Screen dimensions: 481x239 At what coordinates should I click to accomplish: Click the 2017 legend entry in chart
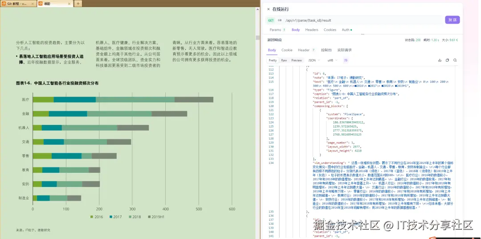tap(115, 217)
